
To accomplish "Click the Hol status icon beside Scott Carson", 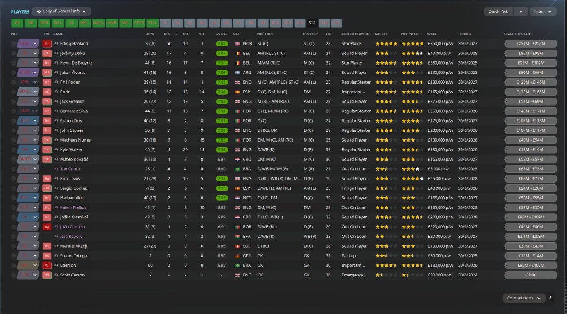I will pyautogui.click(x=47, y=275).
